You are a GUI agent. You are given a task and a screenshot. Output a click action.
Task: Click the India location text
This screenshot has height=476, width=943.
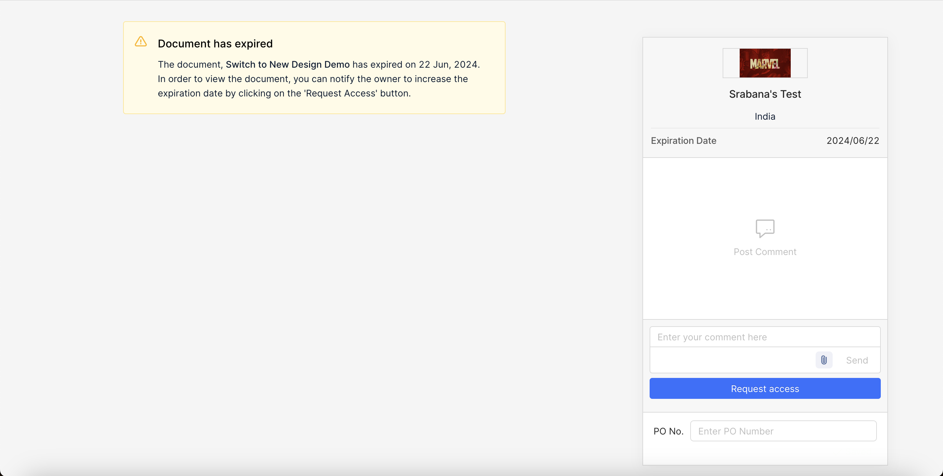pos(765,116)
